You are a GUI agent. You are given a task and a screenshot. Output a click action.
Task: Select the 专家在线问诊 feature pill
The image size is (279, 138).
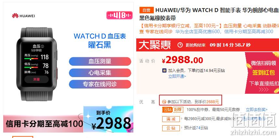coord(100,84)
